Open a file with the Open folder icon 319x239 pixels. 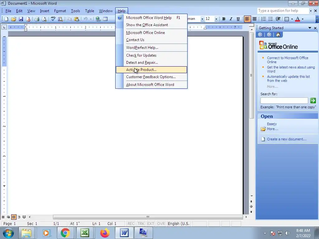14,19
